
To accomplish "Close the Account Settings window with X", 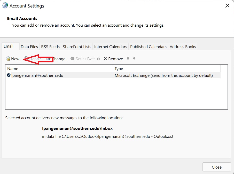I will point(227,6).
